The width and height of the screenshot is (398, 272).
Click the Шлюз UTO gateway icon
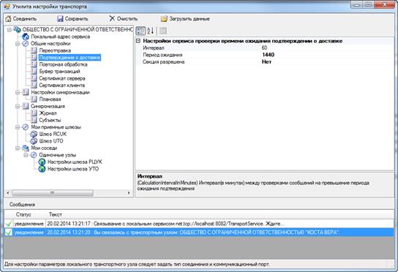coord(34,141)
